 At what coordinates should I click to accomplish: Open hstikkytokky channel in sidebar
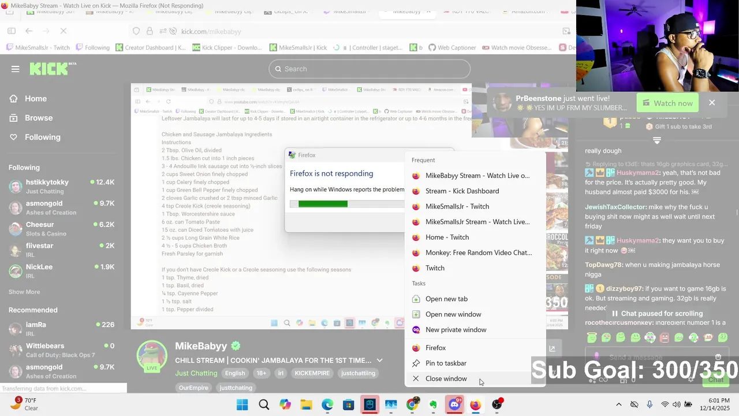point(61,186)
